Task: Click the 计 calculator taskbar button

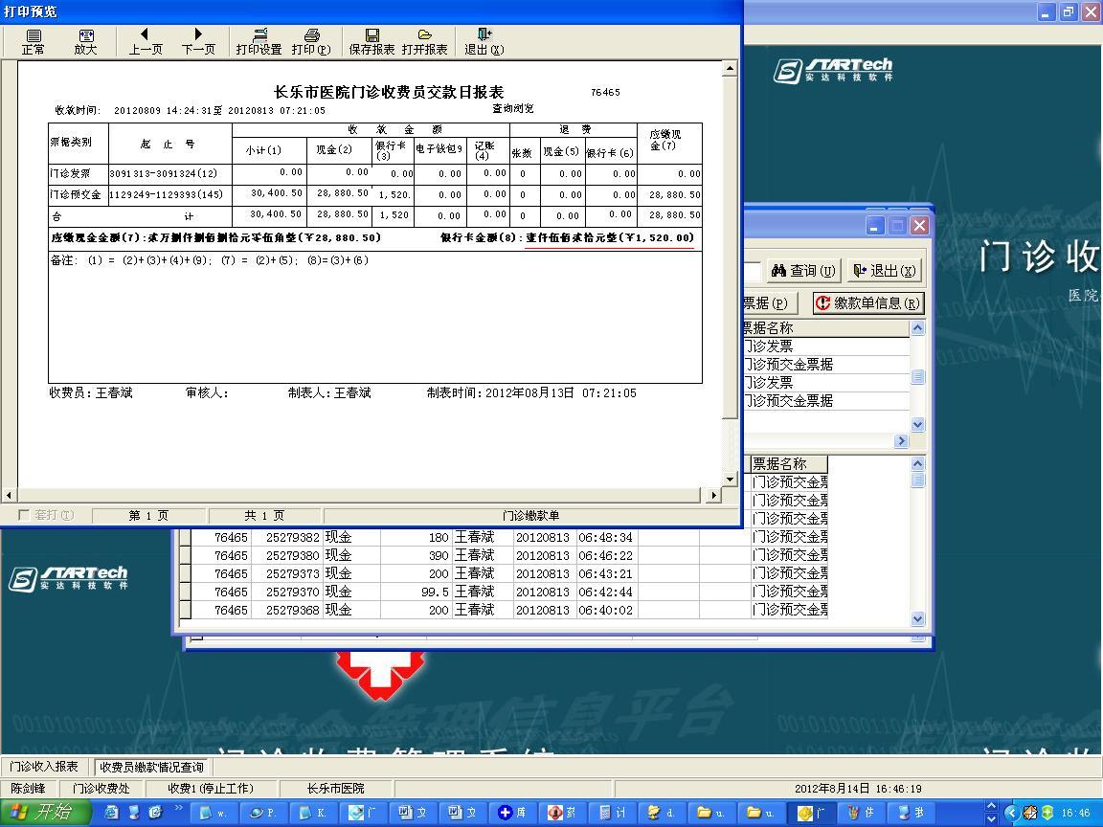Action: pyautogui.click(x=613, y=813)
